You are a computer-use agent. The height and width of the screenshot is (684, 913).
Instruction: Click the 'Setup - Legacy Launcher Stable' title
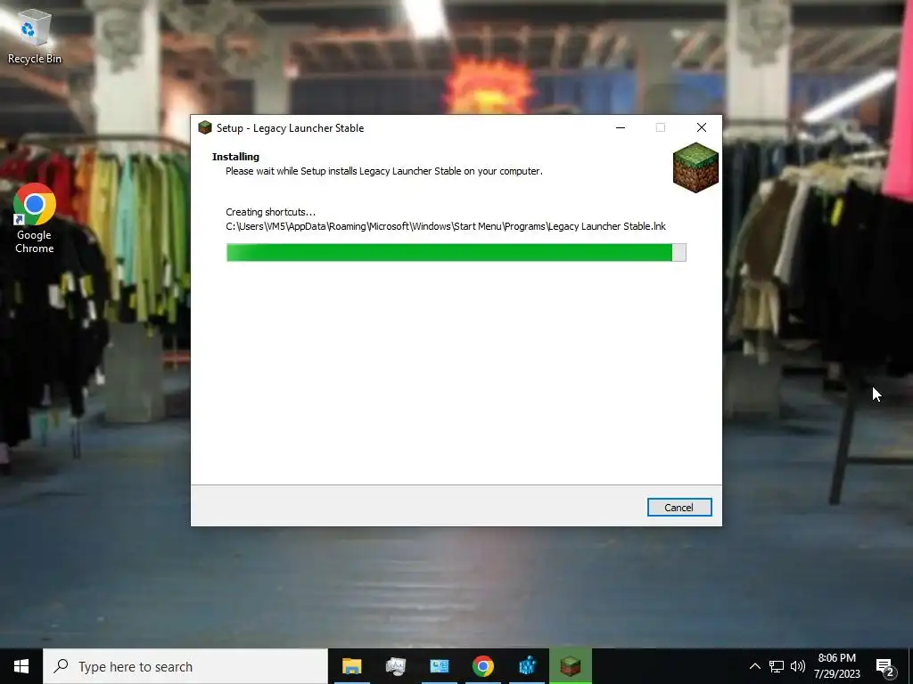click(x=290, y=128)
